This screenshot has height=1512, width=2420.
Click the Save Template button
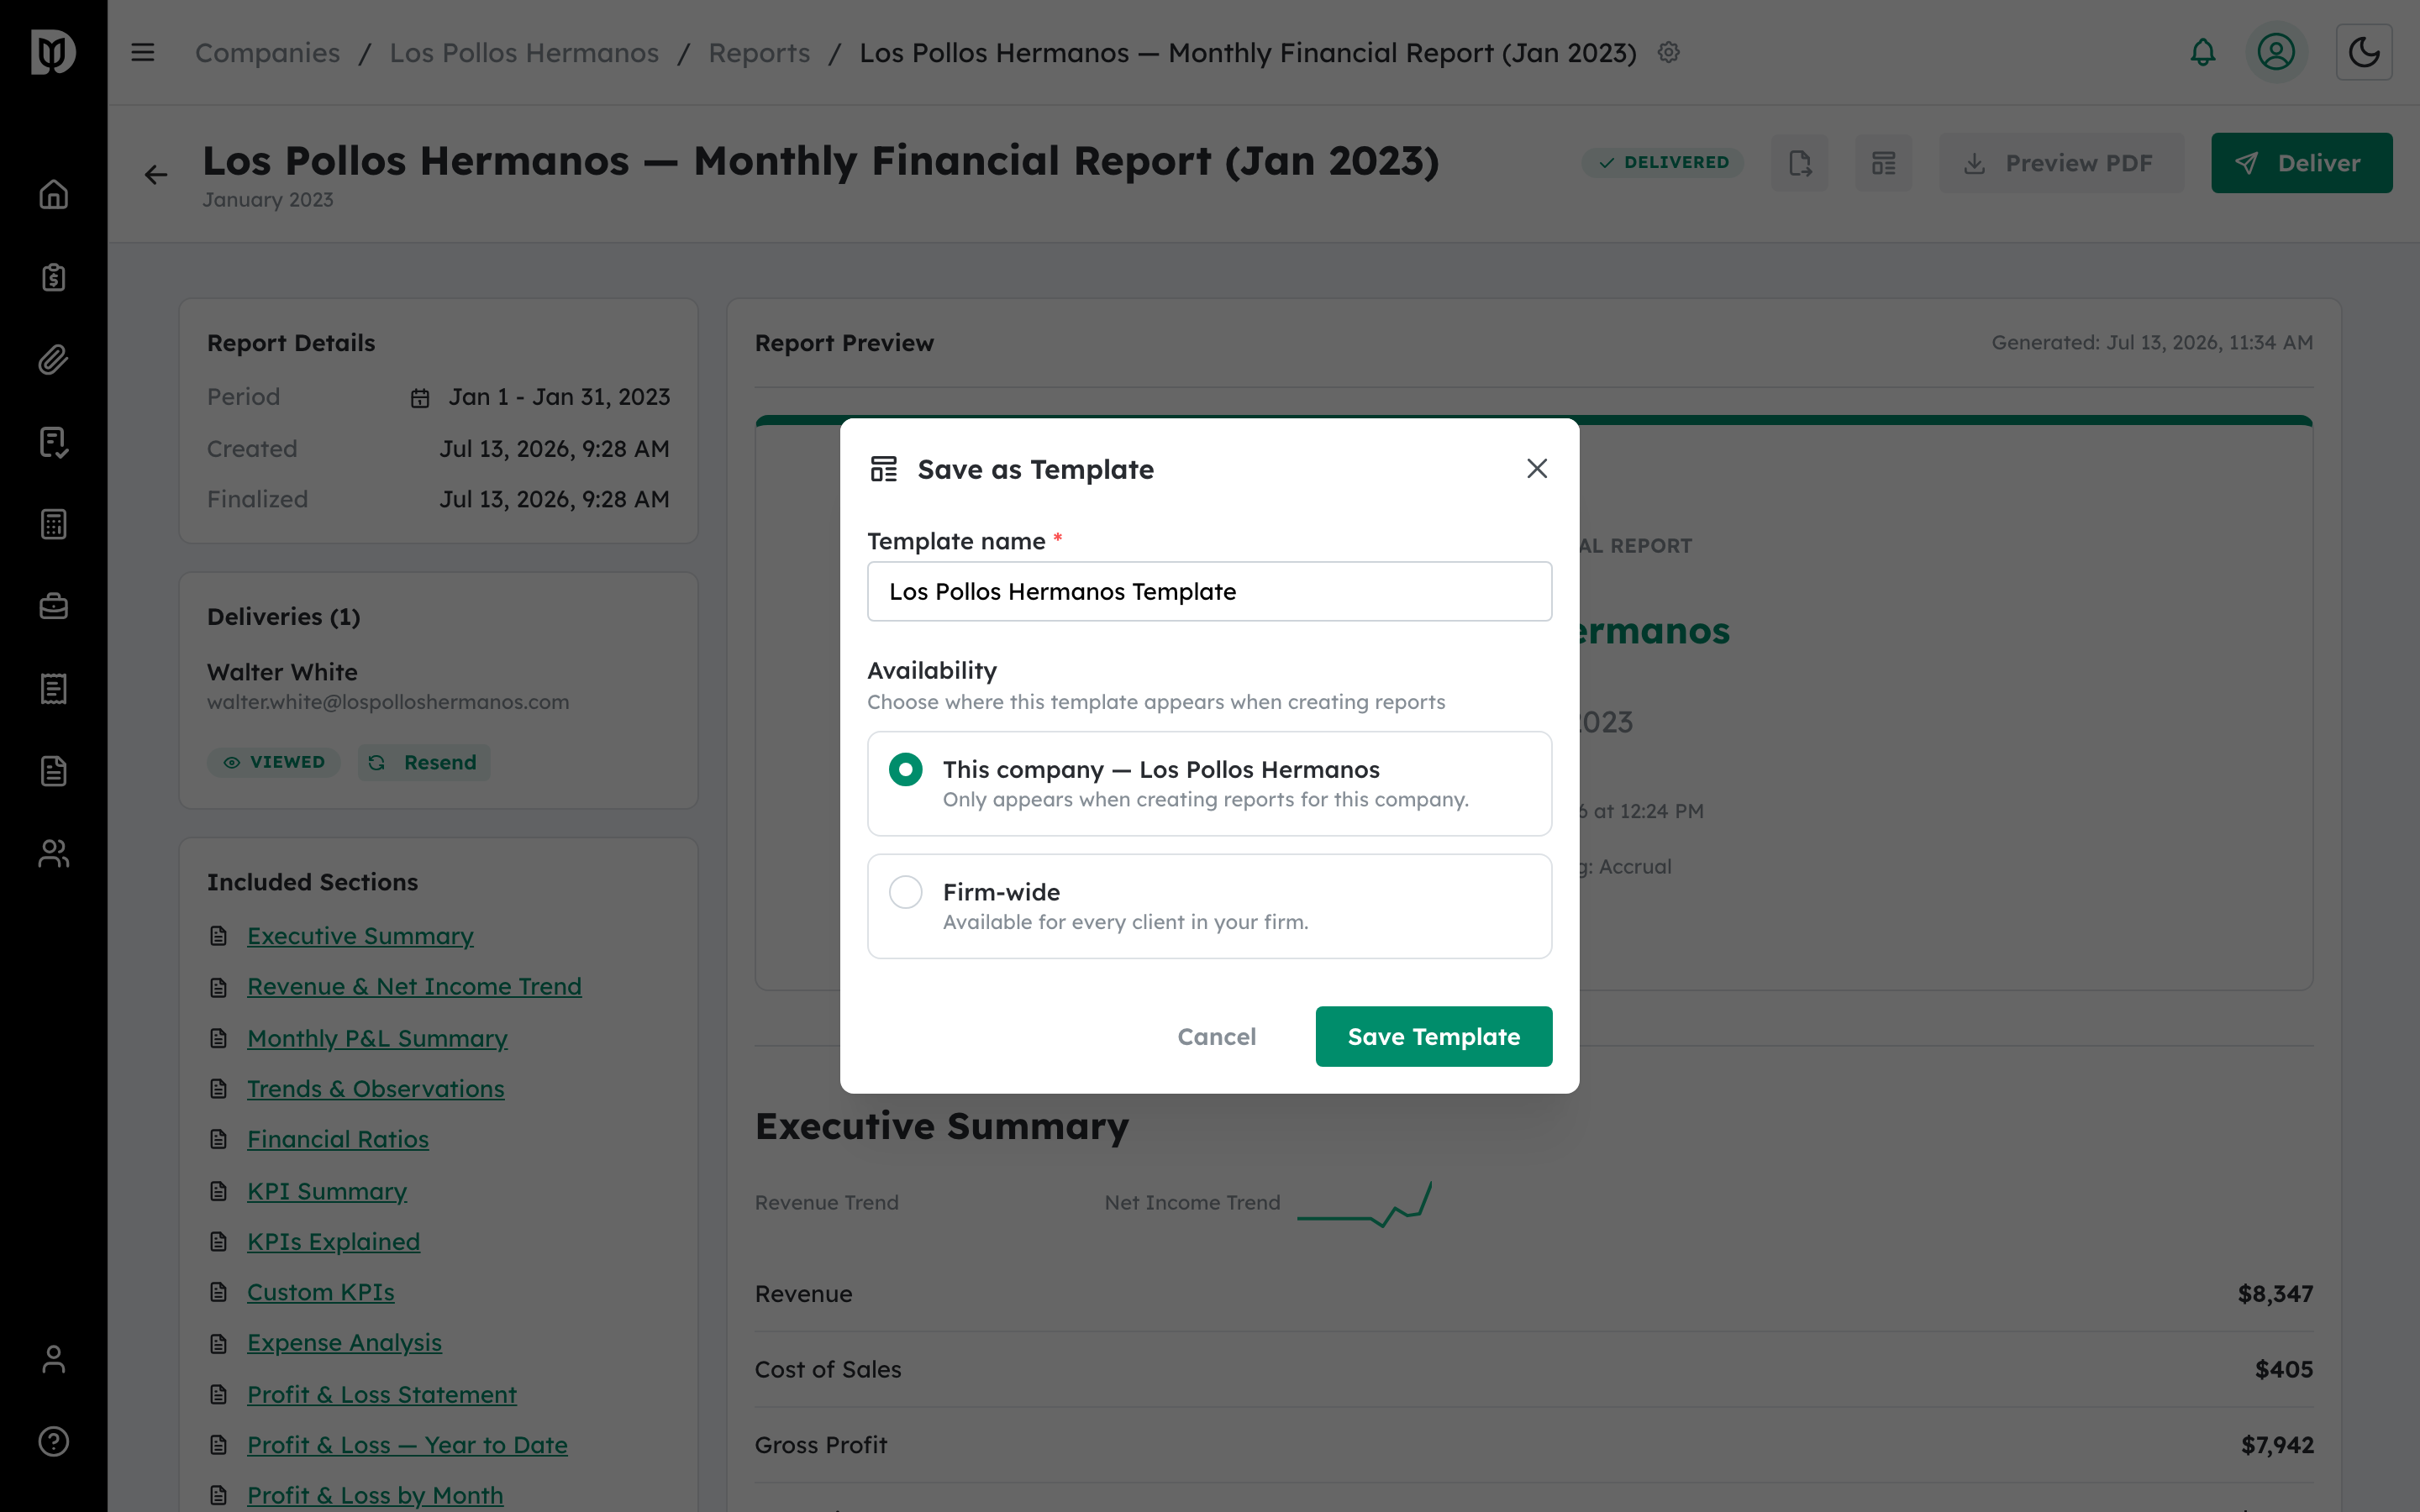(1433, 1036)
